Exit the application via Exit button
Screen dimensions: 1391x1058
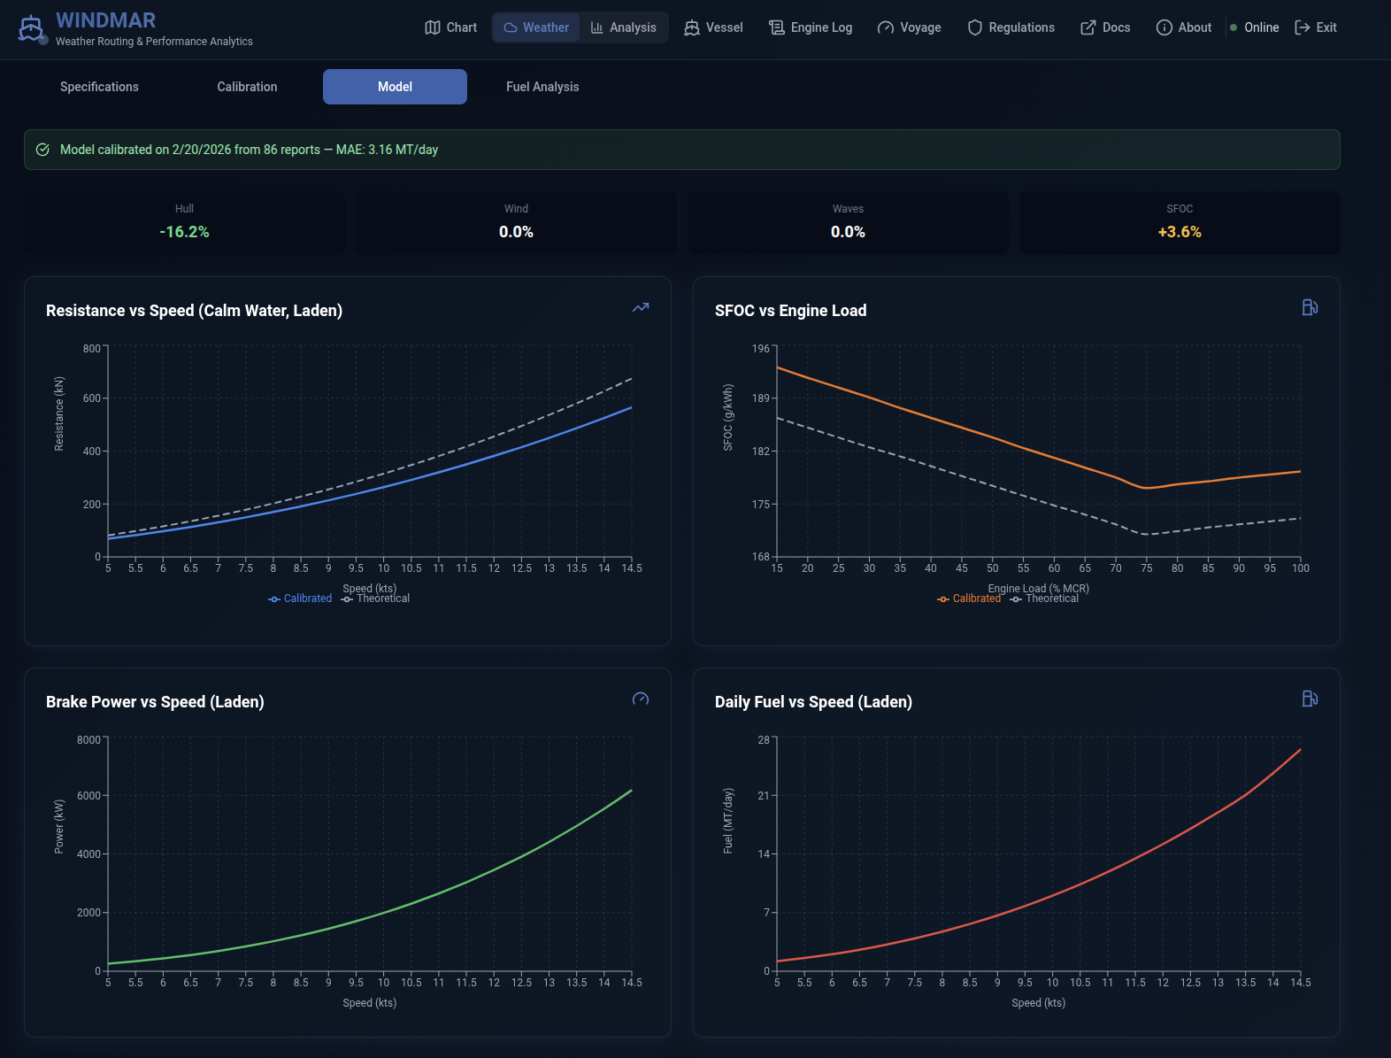(1316, 27)
